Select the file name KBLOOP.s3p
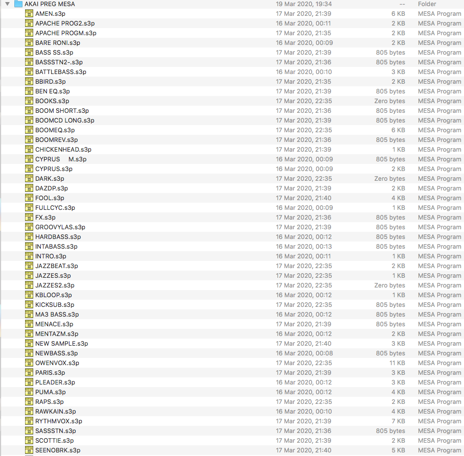Screen dimensions: 464x456 pos(54,295)
